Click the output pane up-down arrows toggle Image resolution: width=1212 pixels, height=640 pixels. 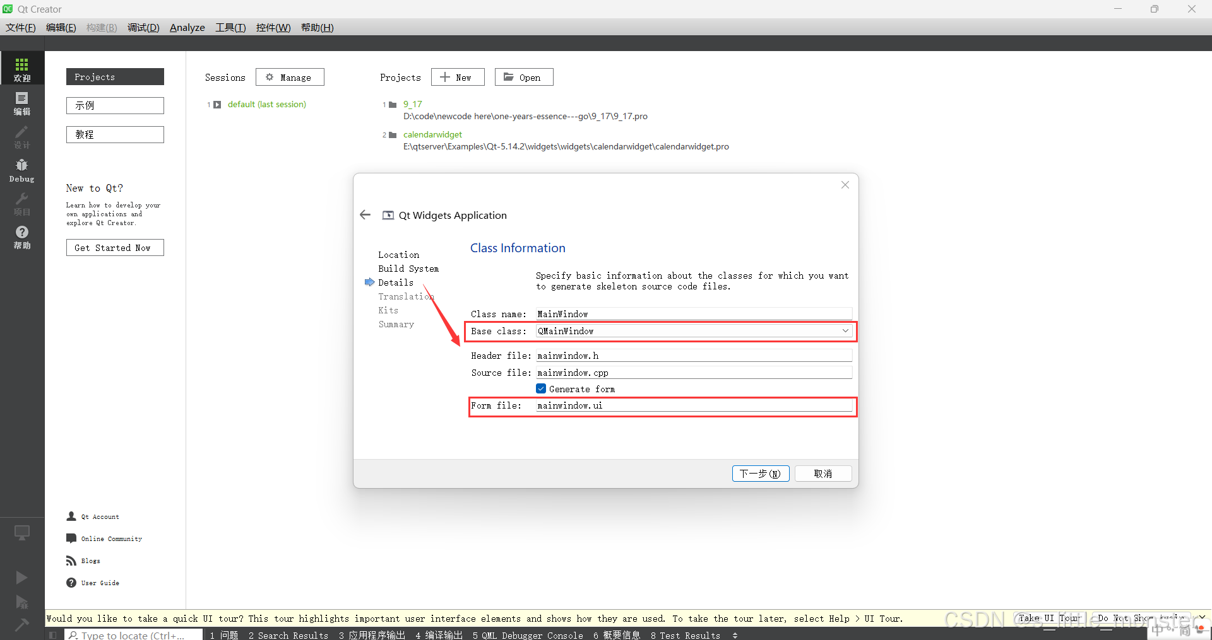[x=735, y=635]
